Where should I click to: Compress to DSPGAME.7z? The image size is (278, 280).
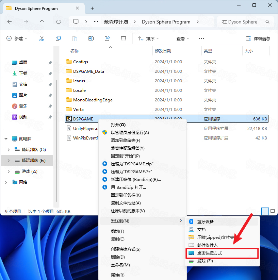pyautogui.click(x=143, y=171)
